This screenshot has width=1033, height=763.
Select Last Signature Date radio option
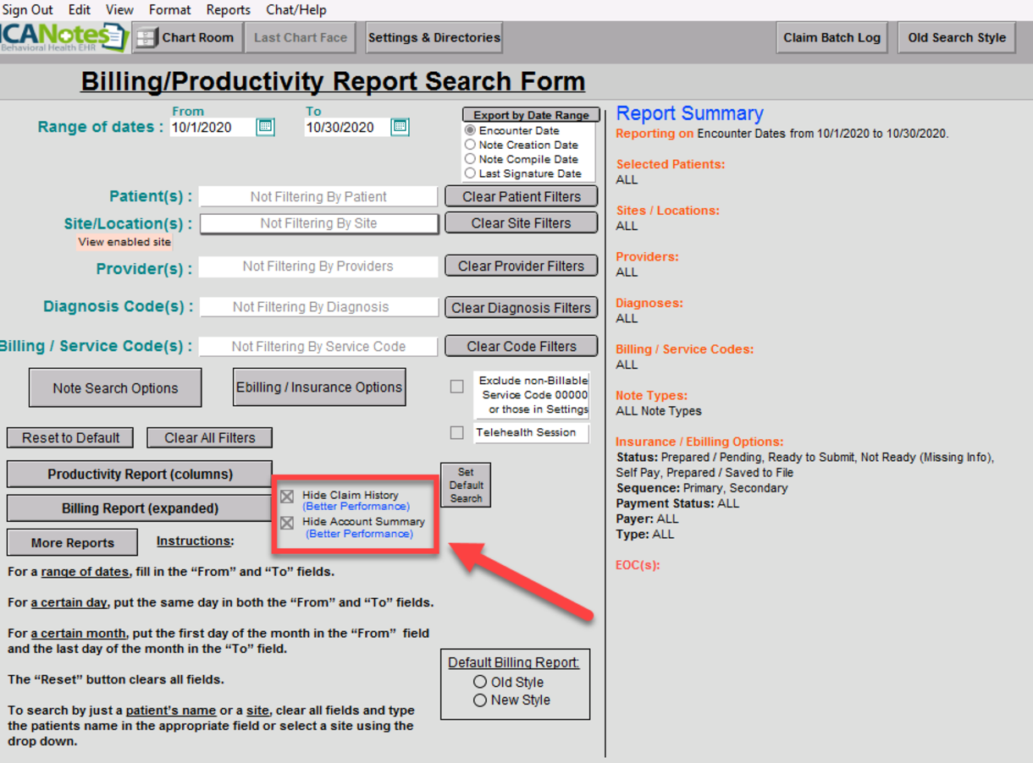pos(470,173)
